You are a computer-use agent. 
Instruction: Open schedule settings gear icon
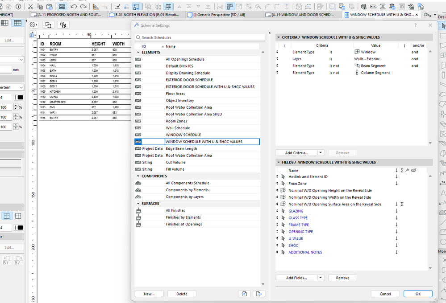pyautogui.click(x=33, y=25)
